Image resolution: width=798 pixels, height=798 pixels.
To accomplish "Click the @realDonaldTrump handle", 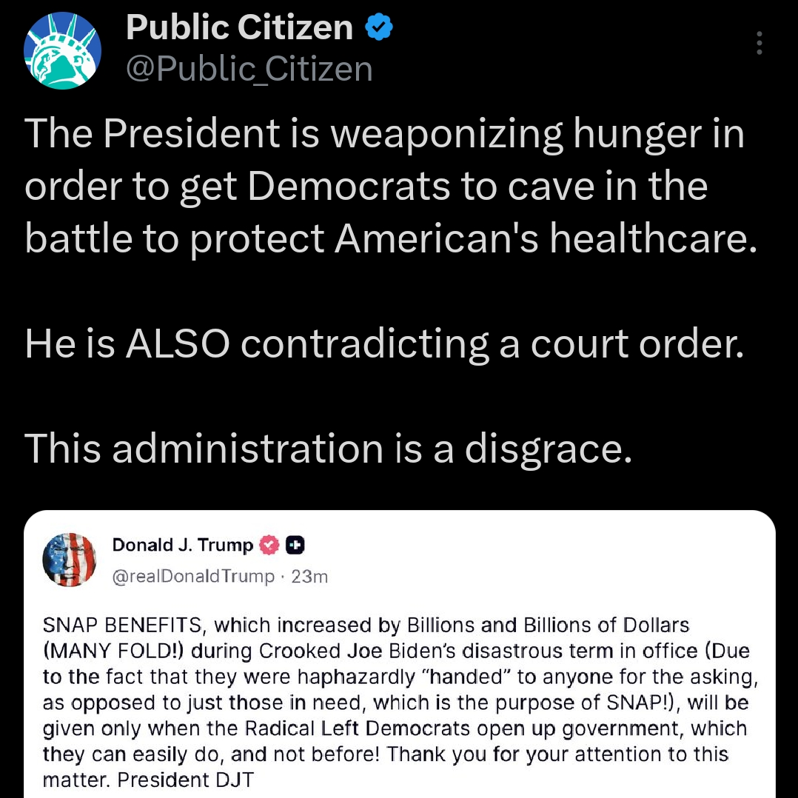I will (x=193, y=576).
